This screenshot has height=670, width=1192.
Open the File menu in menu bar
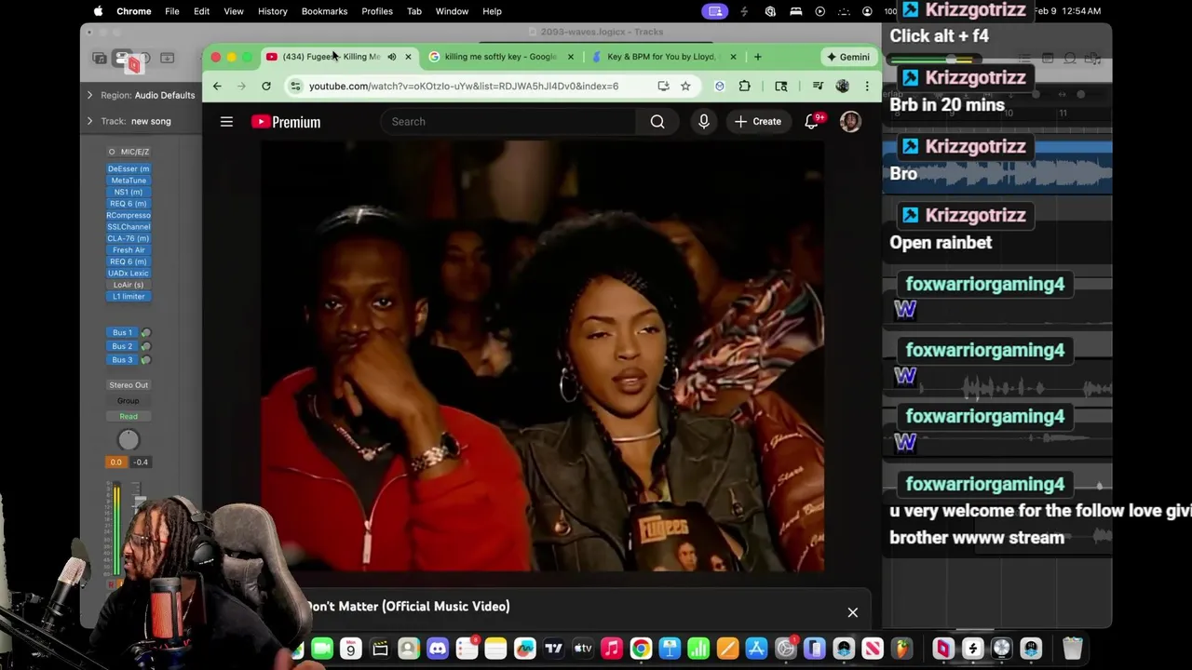[x=172, y=11]
